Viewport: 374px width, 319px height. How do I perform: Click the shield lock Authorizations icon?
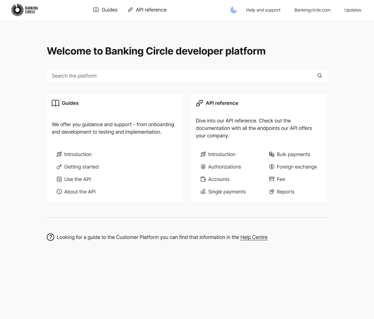[x=203, y=167]
